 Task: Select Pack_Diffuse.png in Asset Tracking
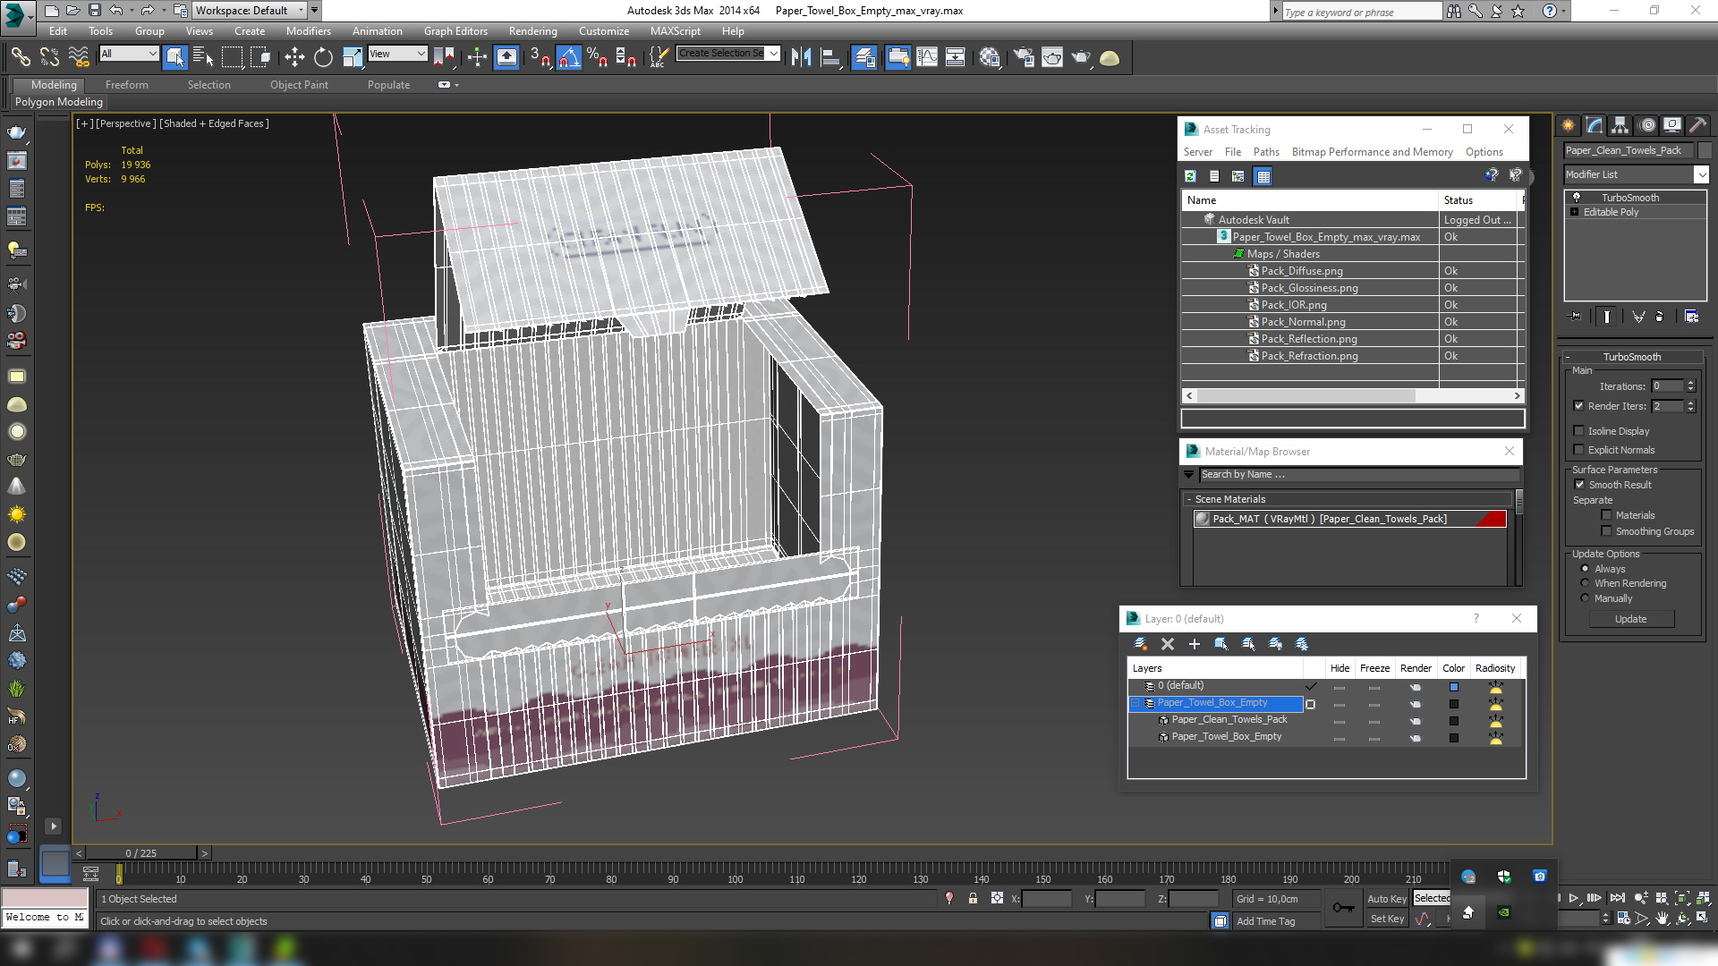(x=1302, y=271)
